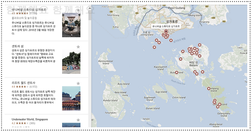Click the 롤러코스터 및 놀이공원 category text
Image resolution: width=252 pixels, height=132 pixels.
[24, 18]
